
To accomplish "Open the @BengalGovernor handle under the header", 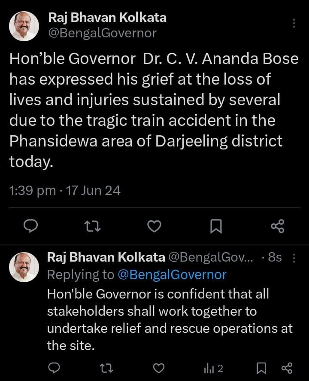I will [102, 33].
